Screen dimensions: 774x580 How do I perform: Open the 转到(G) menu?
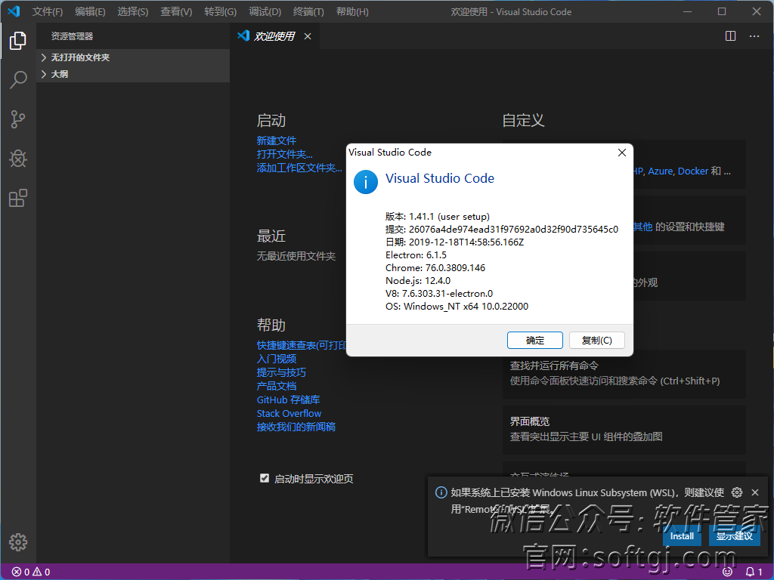[220, 11]
